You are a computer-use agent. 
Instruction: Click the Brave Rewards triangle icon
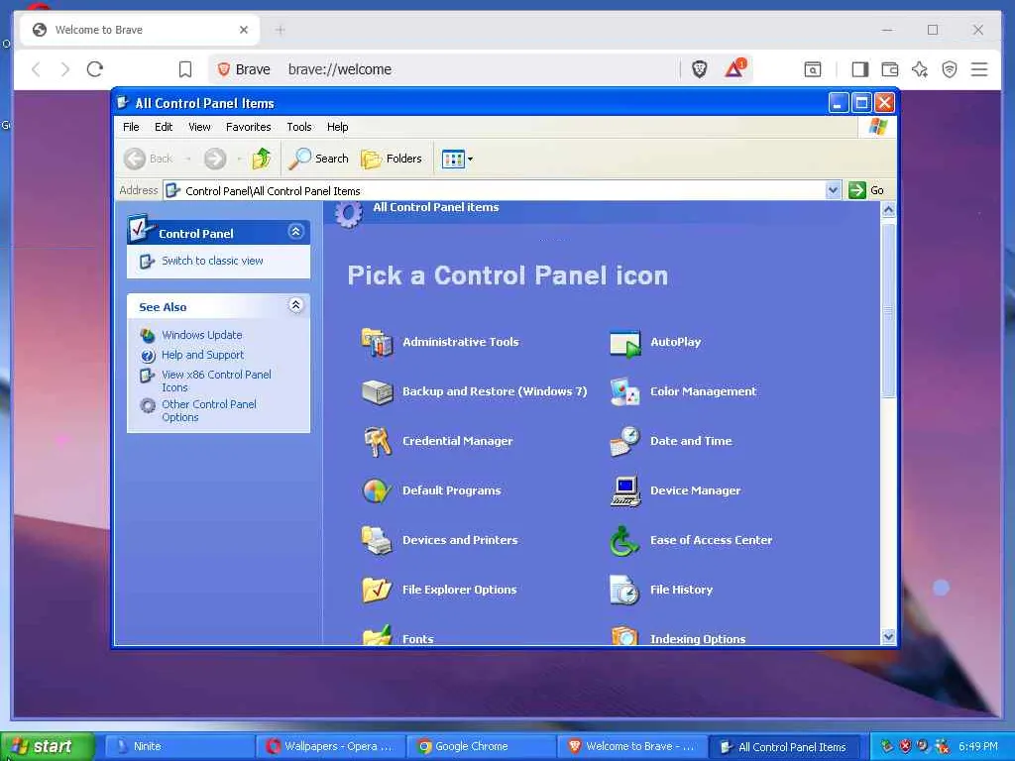tap(734, 68)
